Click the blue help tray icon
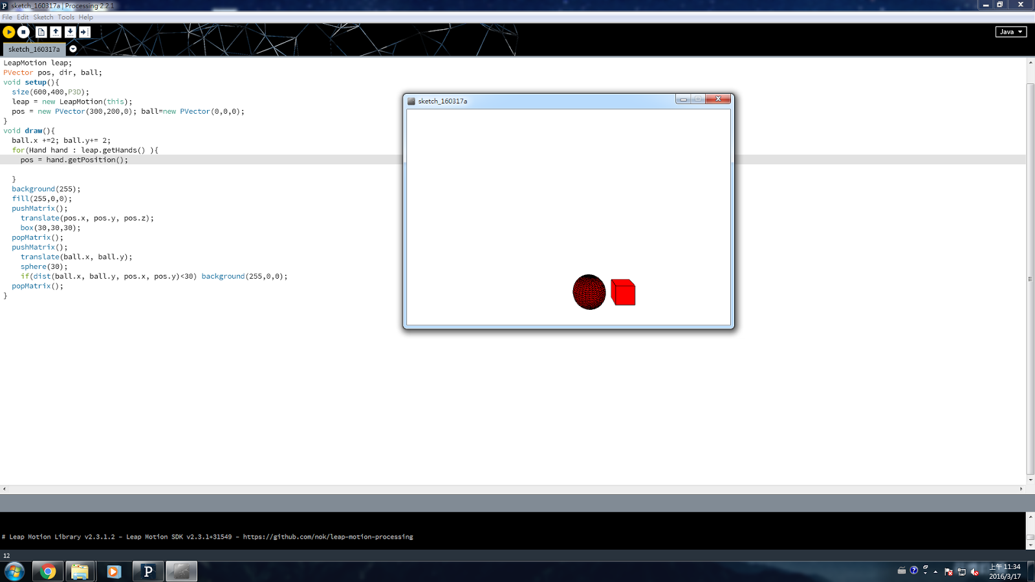The image size is (1035, 582). click(x=914, y=570)
